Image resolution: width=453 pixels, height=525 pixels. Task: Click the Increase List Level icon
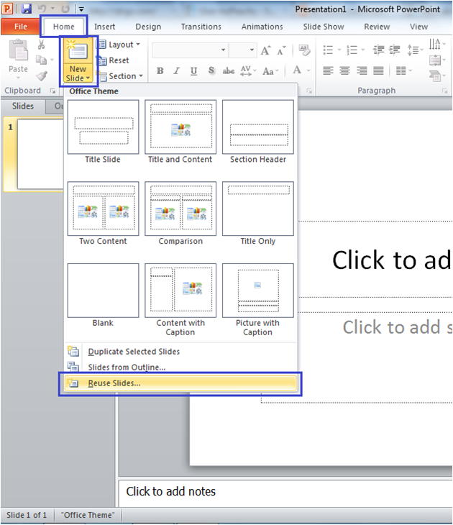(x=395, y=50)
